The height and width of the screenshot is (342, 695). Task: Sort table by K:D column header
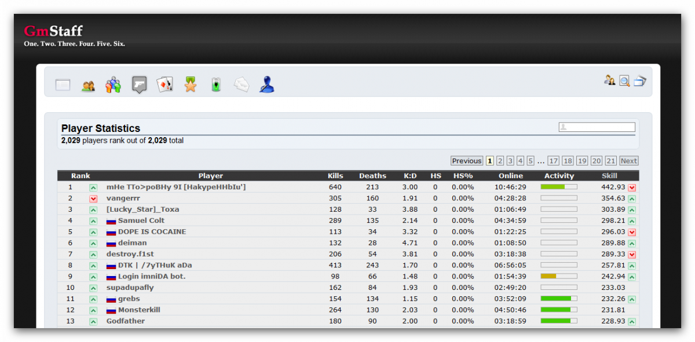(410, 176)
